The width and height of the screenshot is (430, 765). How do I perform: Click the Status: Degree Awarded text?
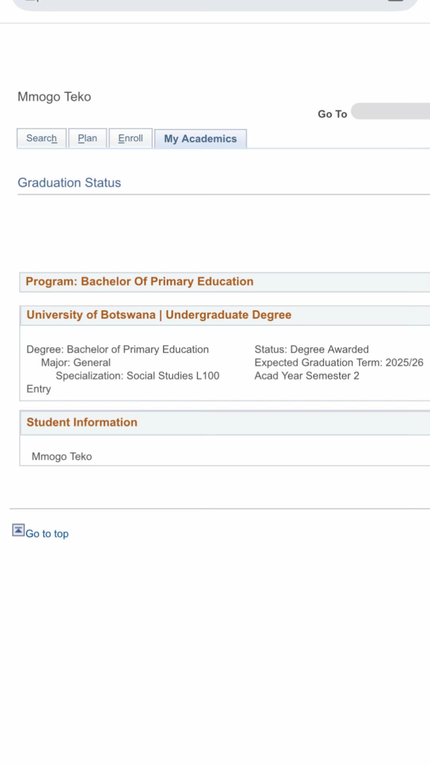pos(311,349)
